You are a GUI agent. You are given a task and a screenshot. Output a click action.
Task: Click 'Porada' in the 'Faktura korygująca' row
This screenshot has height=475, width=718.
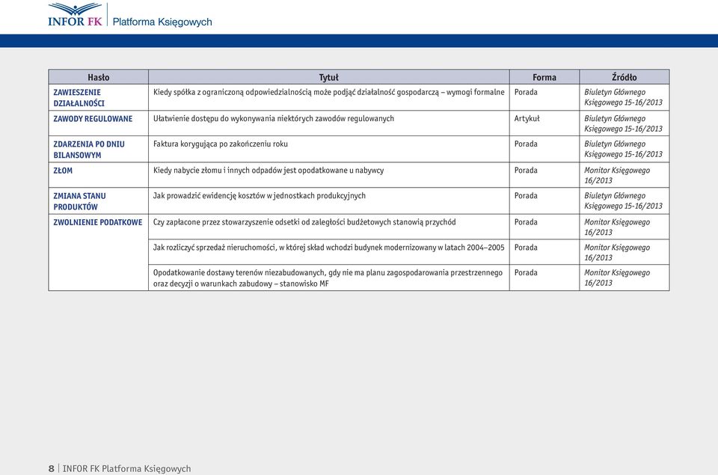click(x=526, y=144)
